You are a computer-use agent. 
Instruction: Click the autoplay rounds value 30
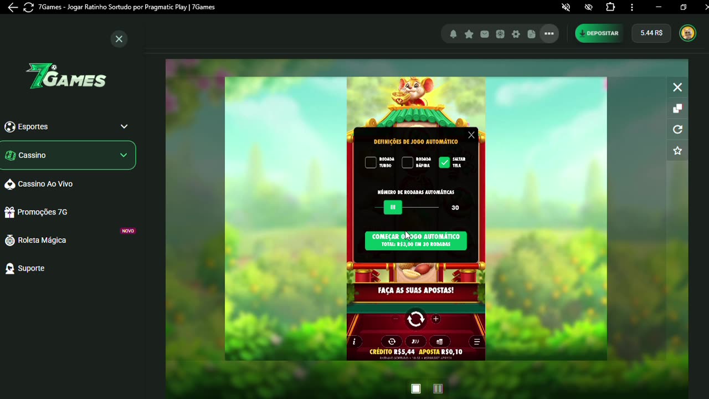(x=455, y=208)
